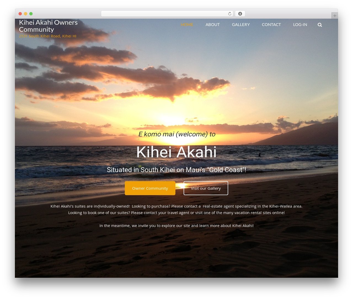The image size is (353, 299).
Task: Click the Visit our Gallery button
Action: [x=206, y=188]
